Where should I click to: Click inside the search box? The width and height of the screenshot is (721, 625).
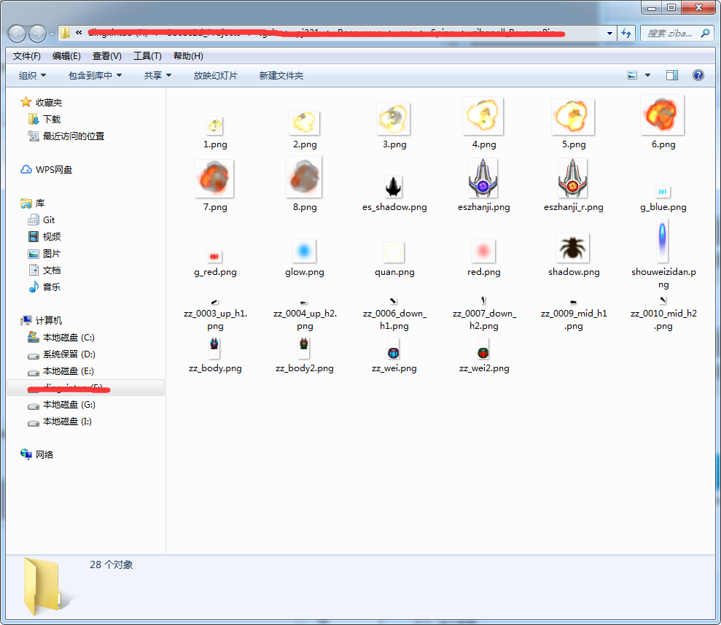pyautogui.click(x=671, y=33)
